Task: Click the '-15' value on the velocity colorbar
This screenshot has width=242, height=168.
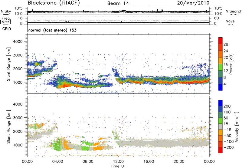Action: click(227, 129)
